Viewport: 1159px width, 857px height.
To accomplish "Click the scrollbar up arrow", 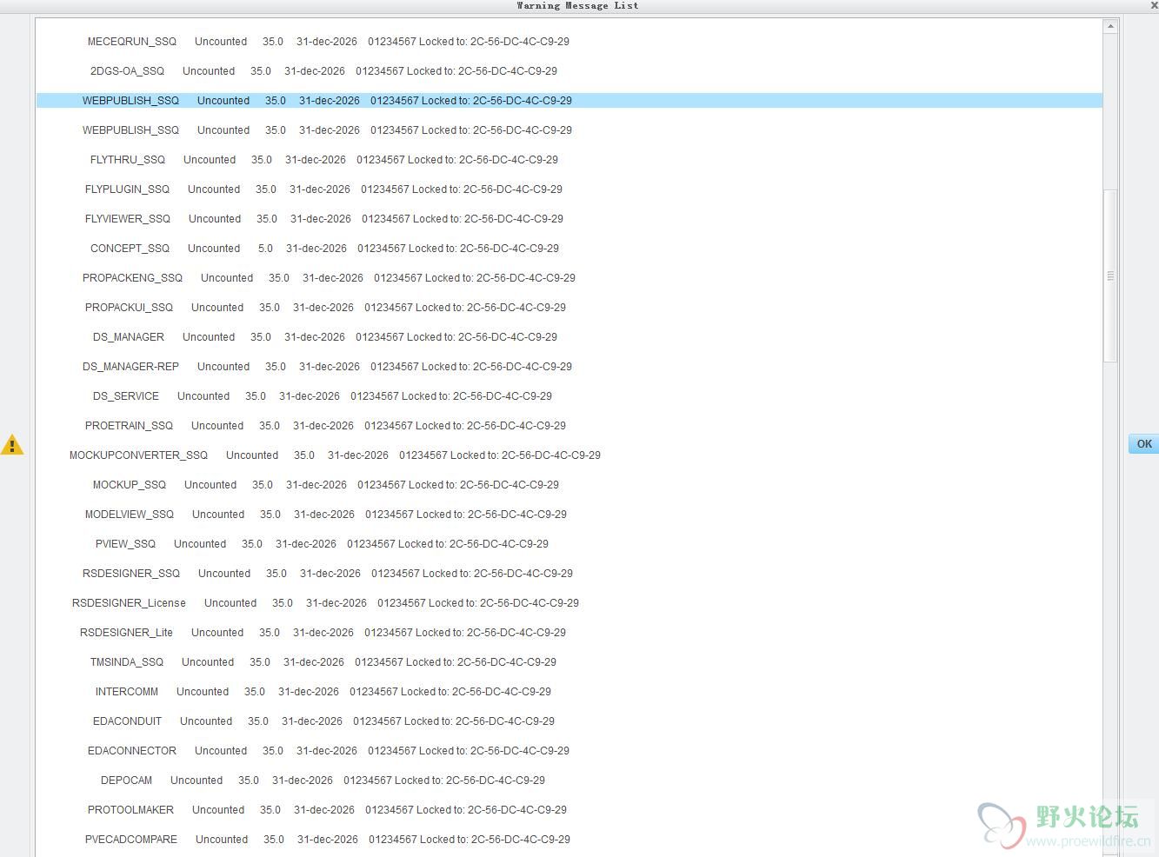I will click(1110, 27).
